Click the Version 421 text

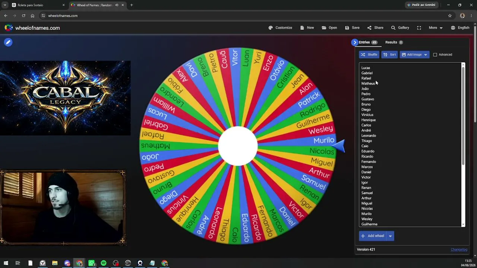366,249
